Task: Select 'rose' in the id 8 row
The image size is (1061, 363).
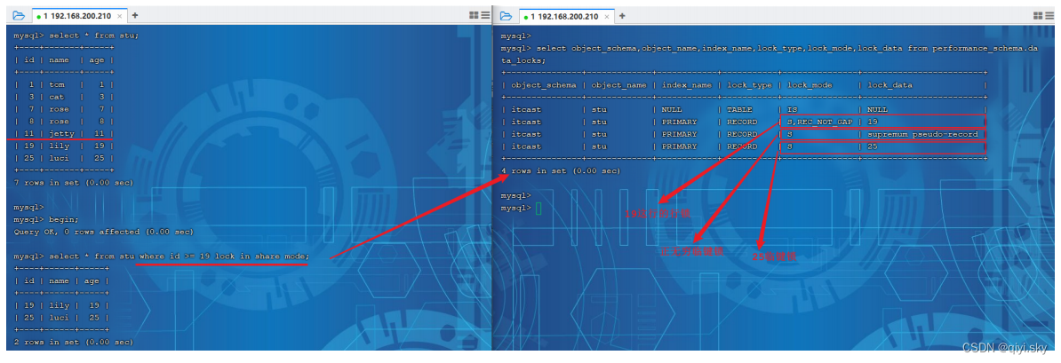Action: coord(59,121)
